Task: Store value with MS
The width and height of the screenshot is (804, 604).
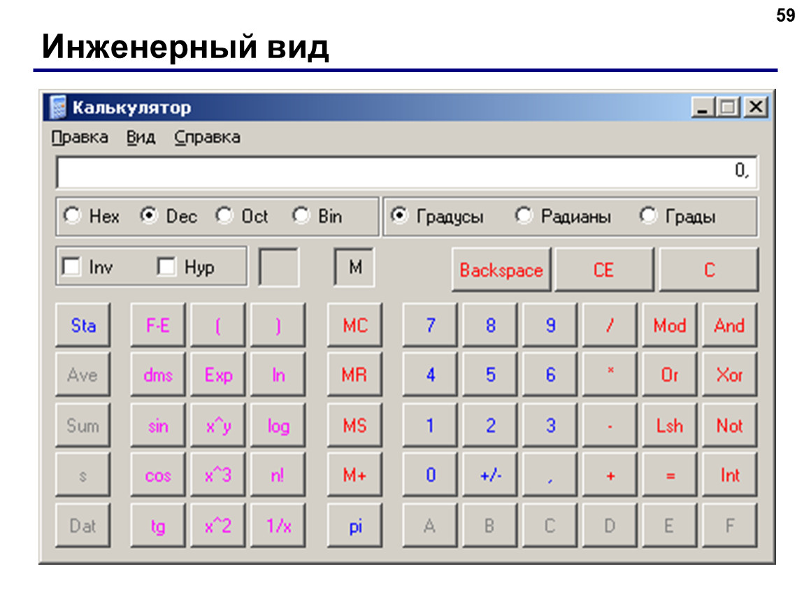Action: tap(355, 425)
